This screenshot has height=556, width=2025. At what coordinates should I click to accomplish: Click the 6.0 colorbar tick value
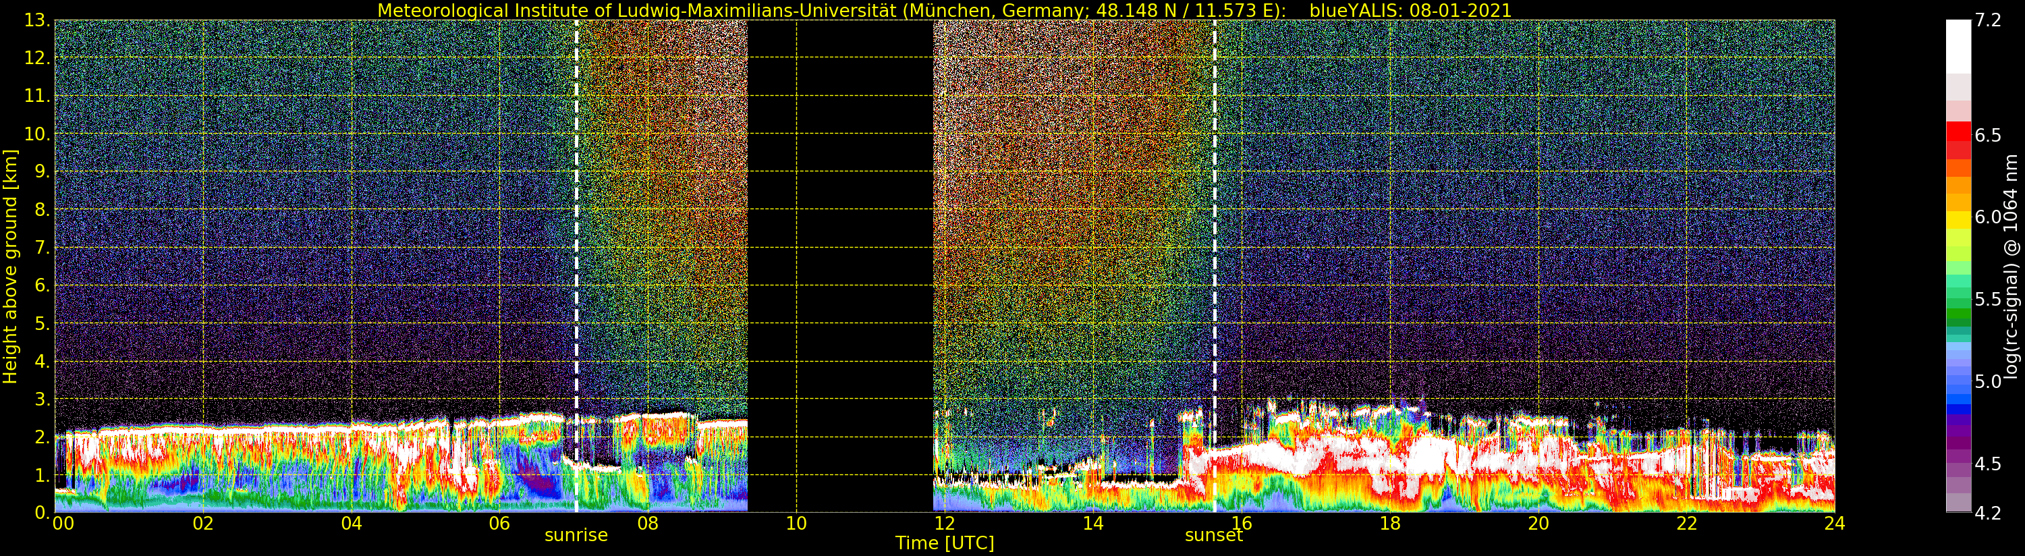pos(1988,217)
